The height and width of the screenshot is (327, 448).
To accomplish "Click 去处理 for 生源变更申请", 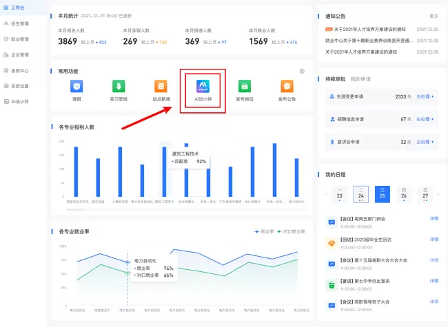I will (x=425, y=98).
